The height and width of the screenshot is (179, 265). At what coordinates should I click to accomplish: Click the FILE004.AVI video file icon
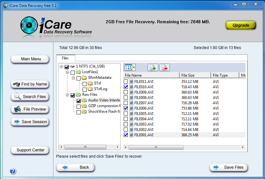click(x=131, y=119)
